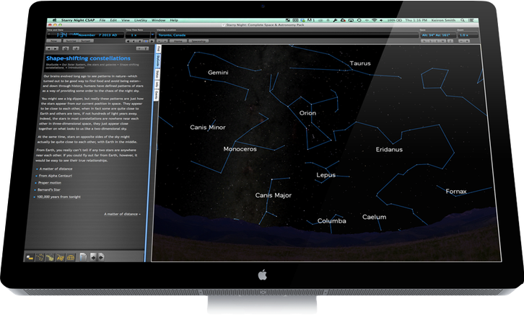Click the 1x time flow rate field
Viewport: 524px width, 322px height.
(x=138, y=35)
